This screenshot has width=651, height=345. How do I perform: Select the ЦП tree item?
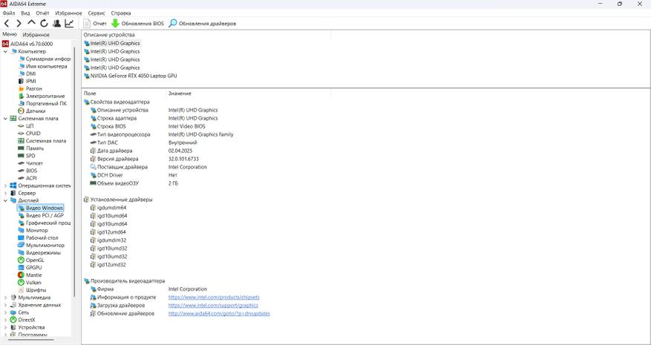tap(26, 126)
